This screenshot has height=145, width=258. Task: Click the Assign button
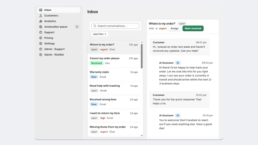[174, 28]
